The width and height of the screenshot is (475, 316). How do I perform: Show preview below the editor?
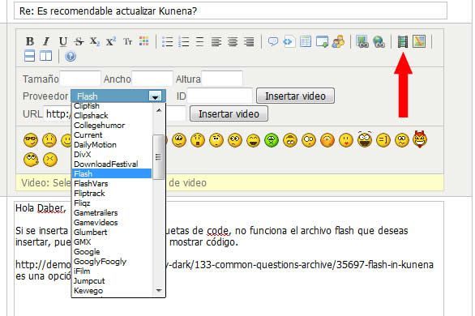(x=29, y=56)
